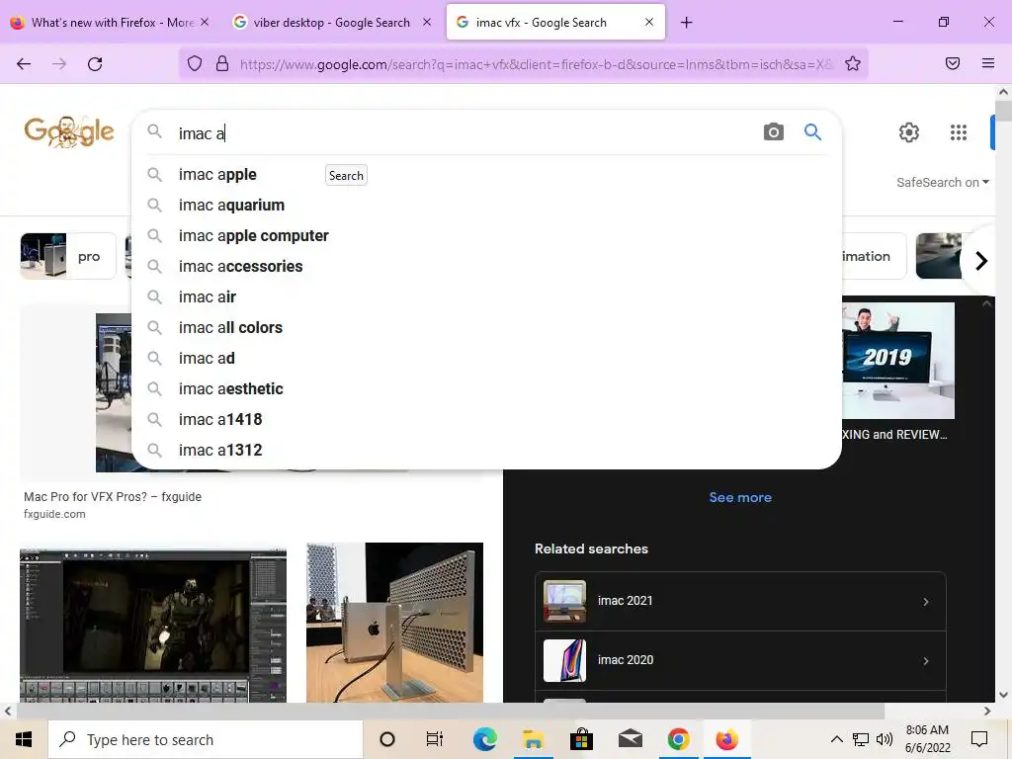This screenshot has height=759, width=1012.
Task: Click the See more link
Action: click(x=740, y=498)
